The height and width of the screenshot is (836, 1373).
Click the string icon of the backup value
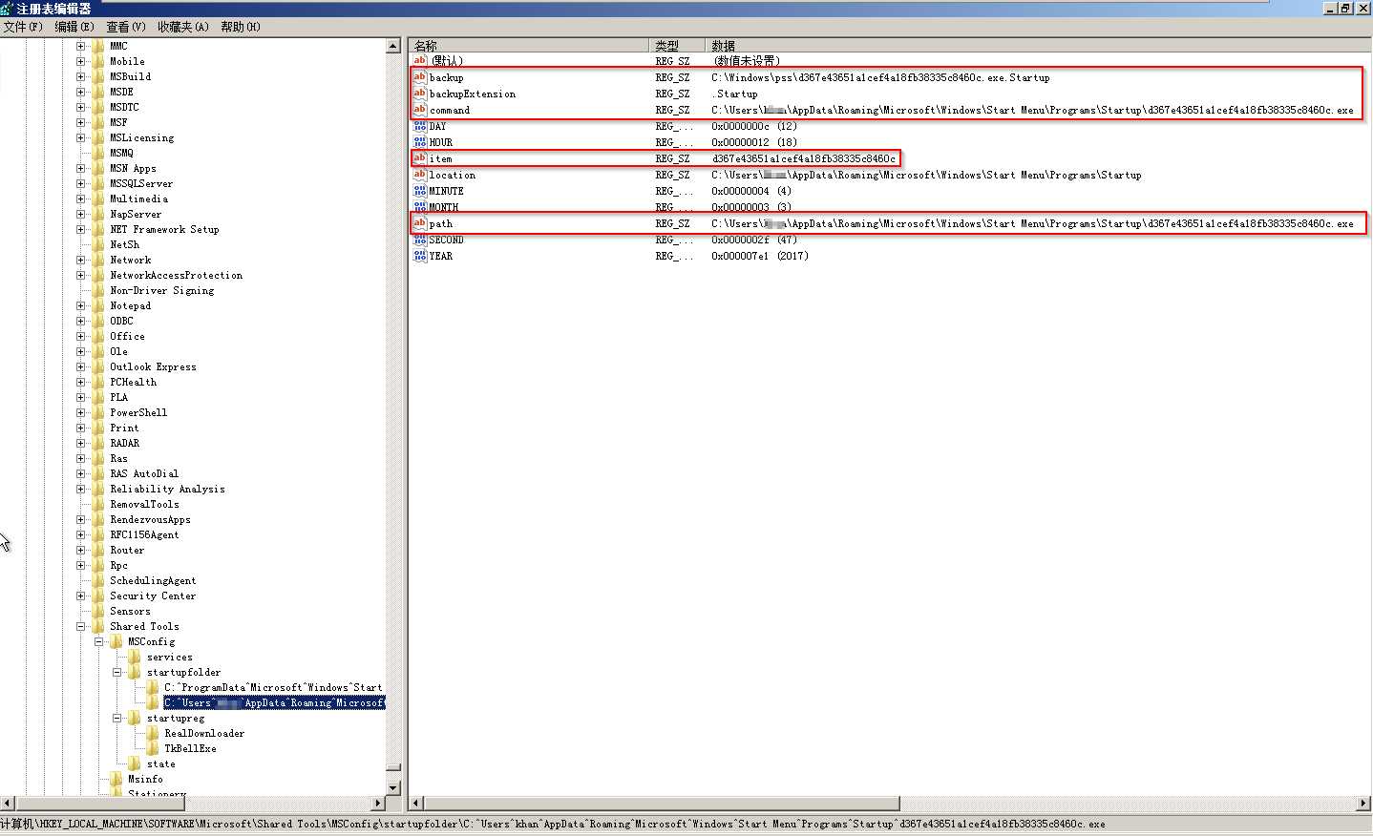pyautogui.click(x=419, y=77)
